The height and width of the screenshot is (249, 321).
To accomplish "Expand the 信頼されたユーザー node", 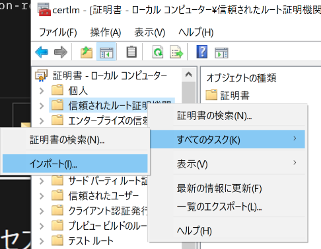I will pyautogui.click(x=42, y=196).
